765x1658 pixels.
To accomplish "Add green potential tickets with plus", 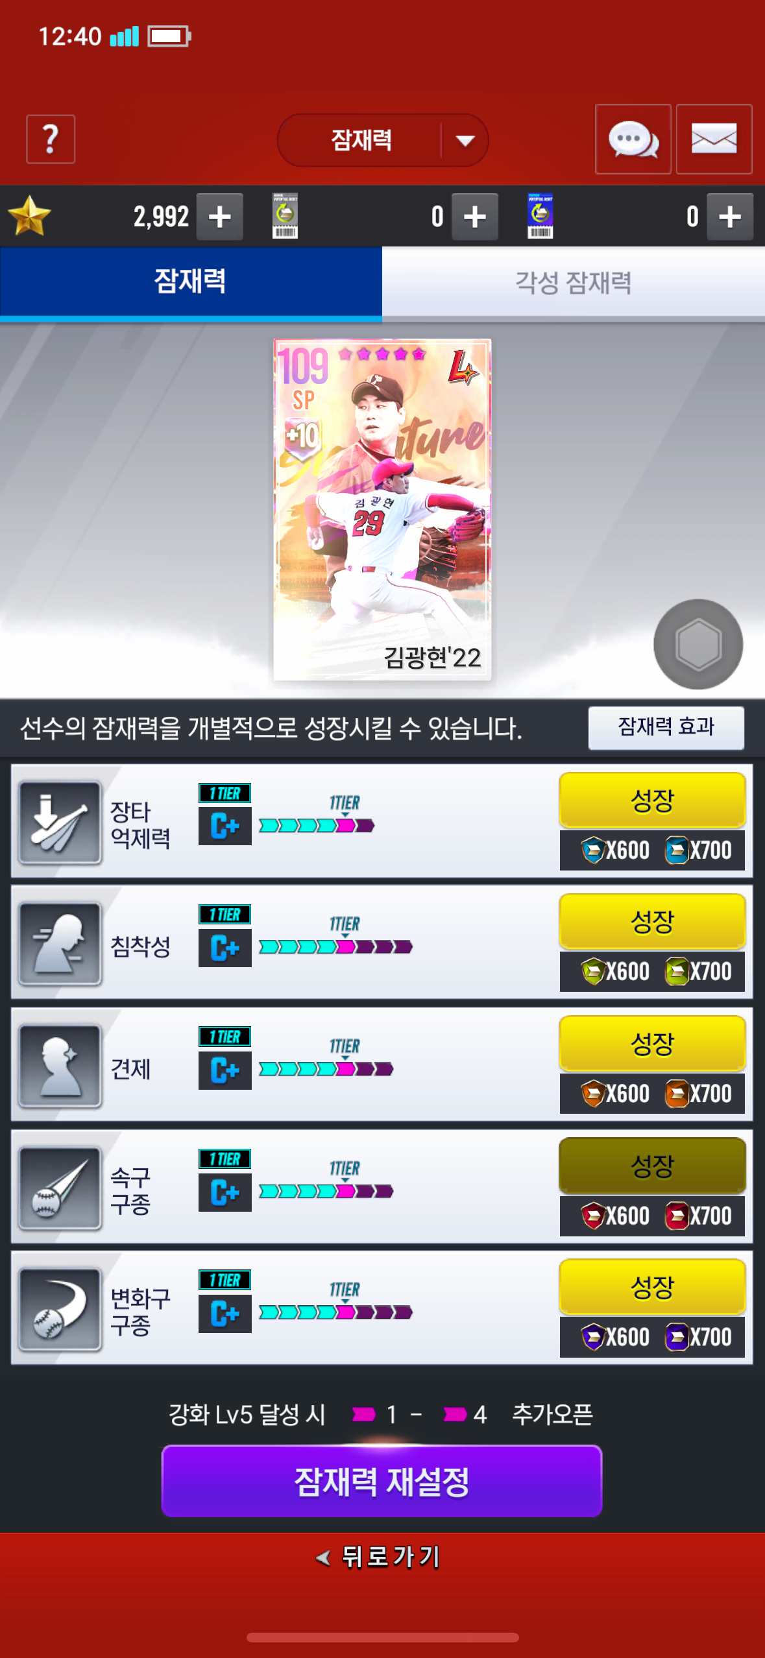I will tap(475, 217).
